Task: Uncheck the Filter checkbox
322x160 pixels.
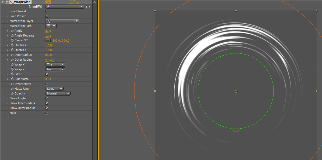Action: click(x=47, y=74)
